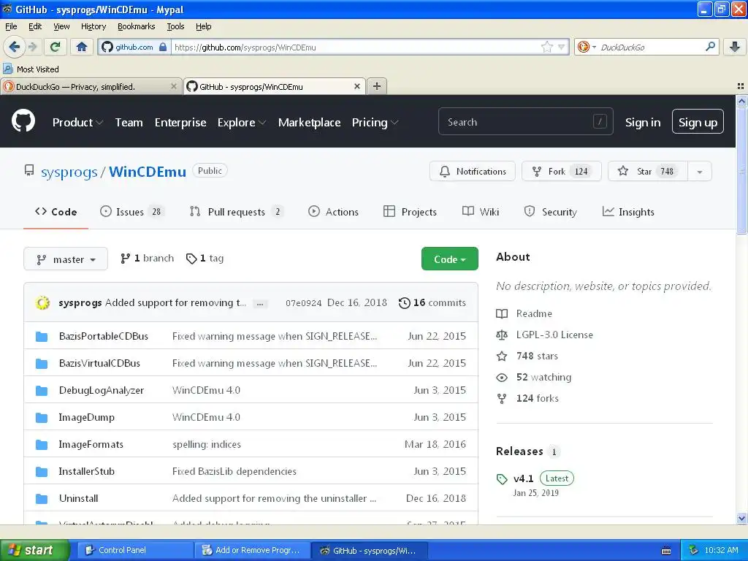The image size is (748, 561).
Task: Open the Uninstall folder
Action: 78,498
